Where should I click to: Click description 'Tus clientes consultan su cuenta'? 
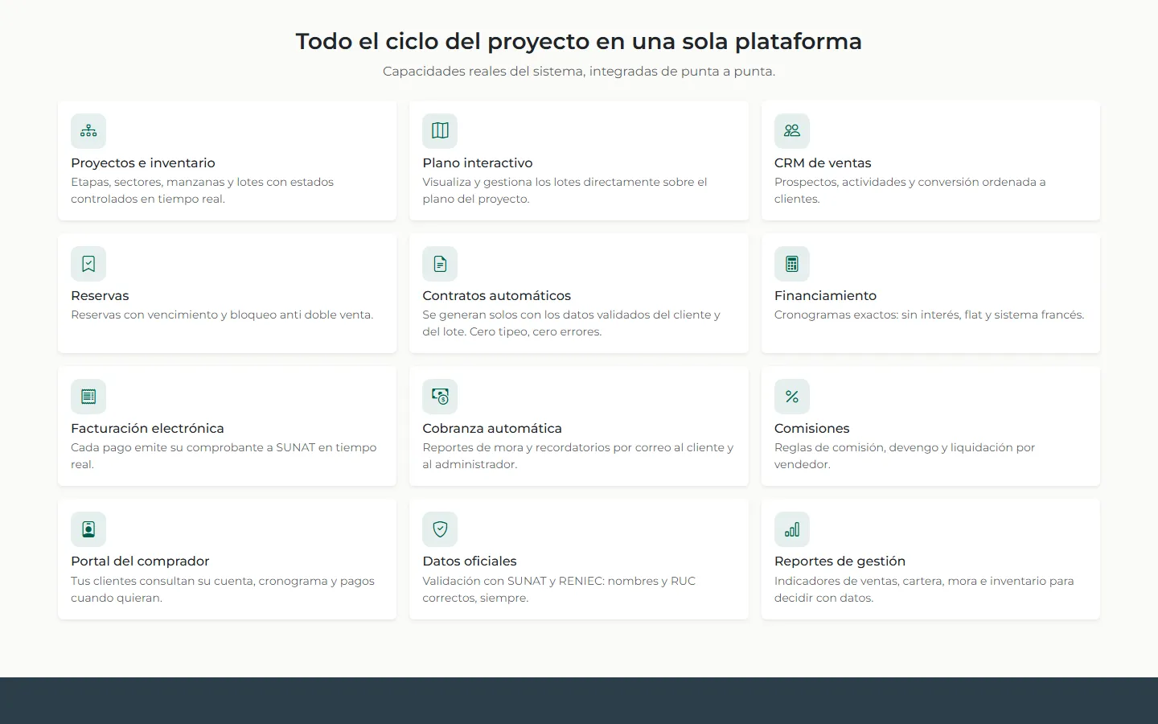point(223,590)
